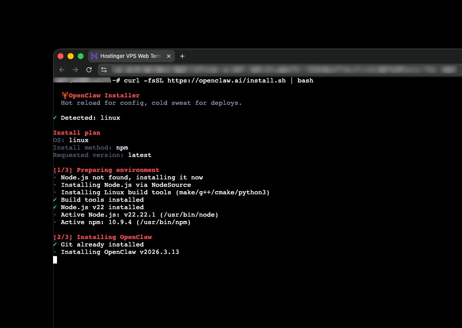Close the Hostinger VPS Web Terminal tab
The image size is (462, 328).
[169, 56]
